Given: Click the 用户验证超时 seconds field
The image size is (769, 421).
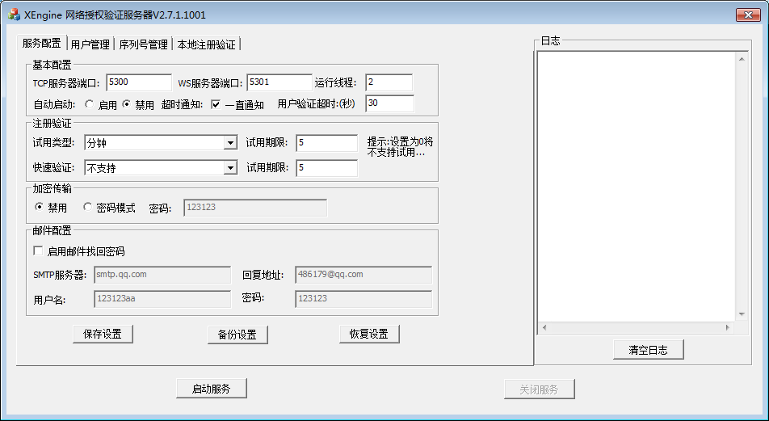Looking at the screenshot, I should [x=390, y=103].
